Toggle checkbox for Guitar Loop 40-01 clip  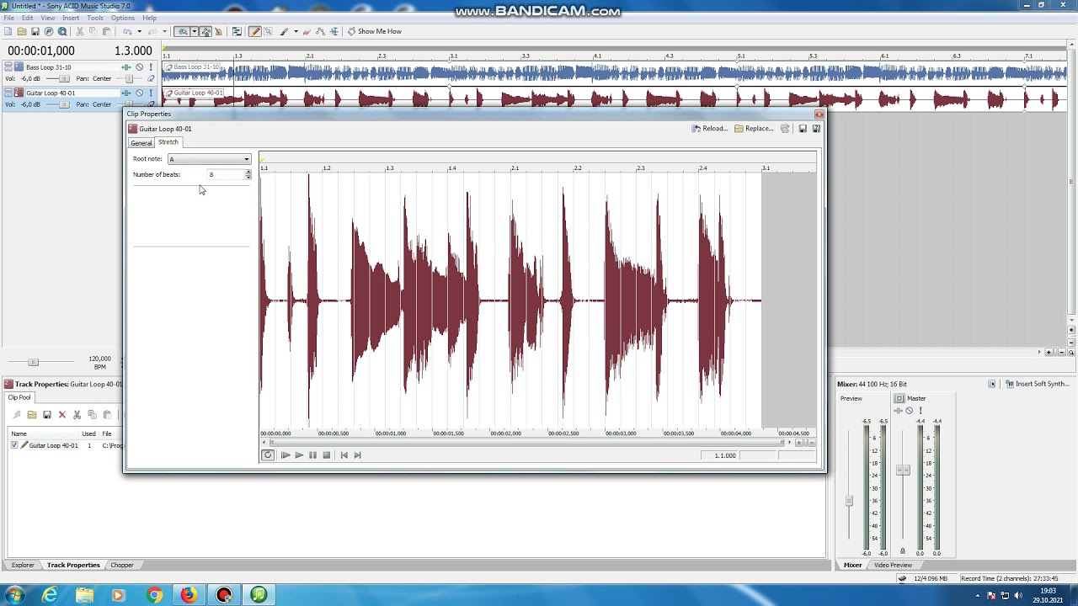point(14,445)
